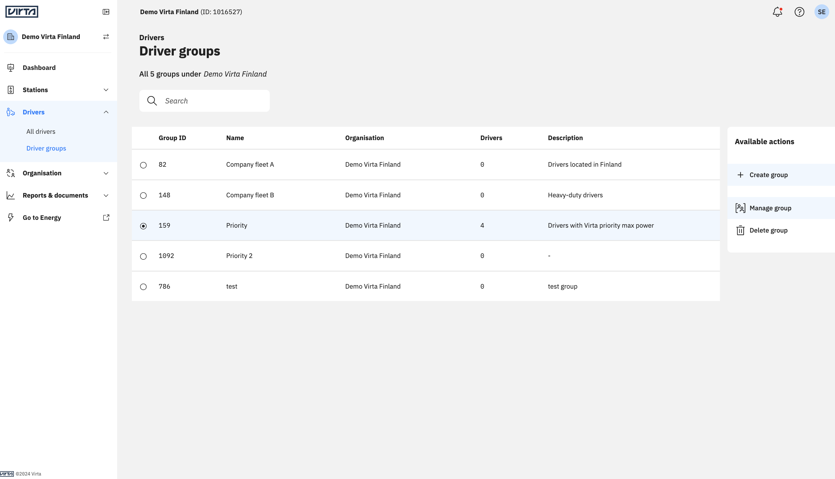Click the 'Company fleet A' name cell
Screen dimensions: 835x479
[x=250, y=164]
